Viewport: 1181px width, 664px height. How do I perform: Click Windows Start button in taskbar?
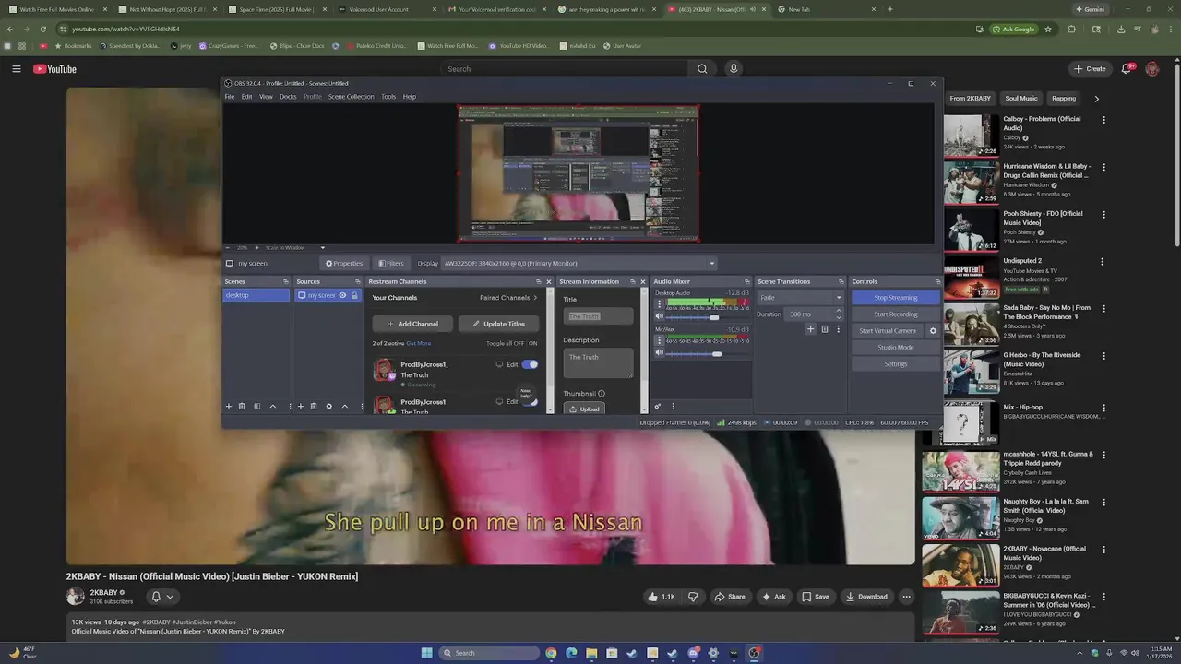tap(426, 653)
